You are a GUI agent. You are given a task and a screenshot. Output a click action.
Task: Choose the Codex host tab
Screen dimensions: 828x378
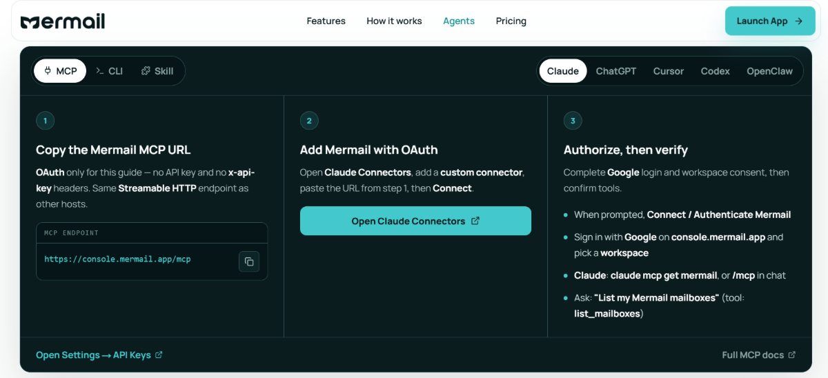click(x=716, y=71)
